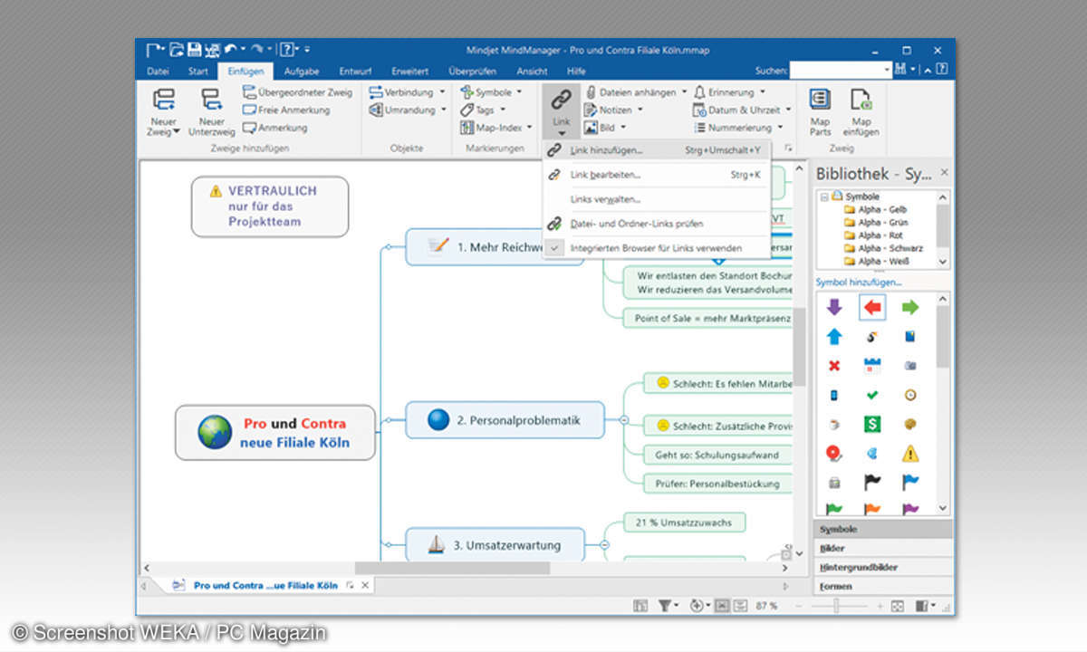Collapse the Personalproblematik branch with minus button
The image size is (1087, 652).
click(623, 420)
